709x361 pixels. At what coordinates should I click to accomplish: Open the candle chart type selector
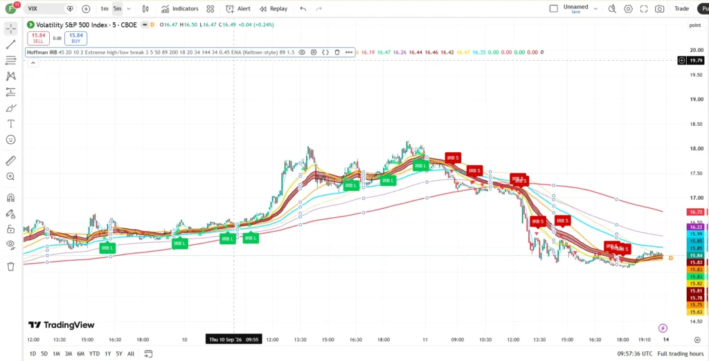click(x=145, y=8)
